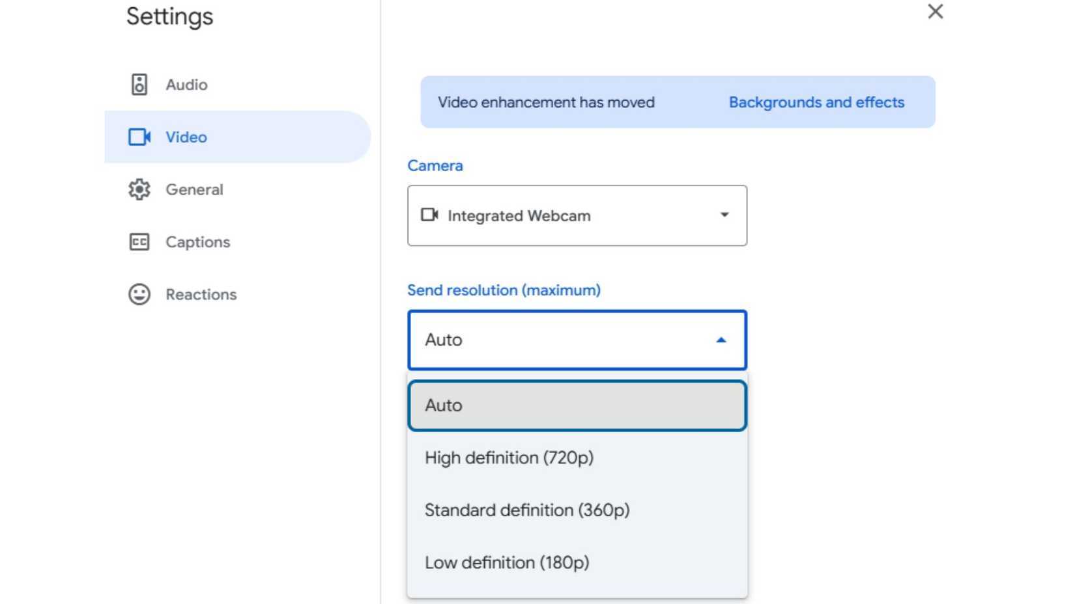
Task: Click the Send resolution up arrow
Action: [721, 340]
